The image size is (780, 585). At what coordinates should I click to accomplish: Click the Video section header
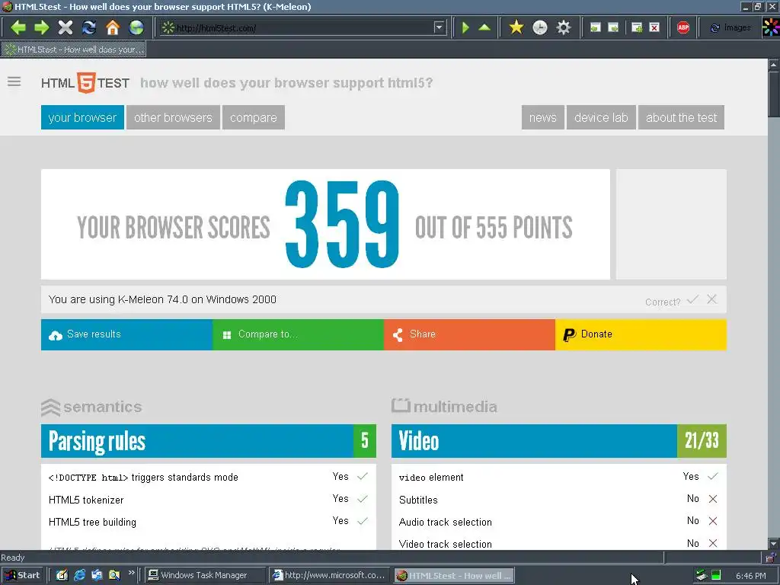pyautogui.click(x=558, y=441)
